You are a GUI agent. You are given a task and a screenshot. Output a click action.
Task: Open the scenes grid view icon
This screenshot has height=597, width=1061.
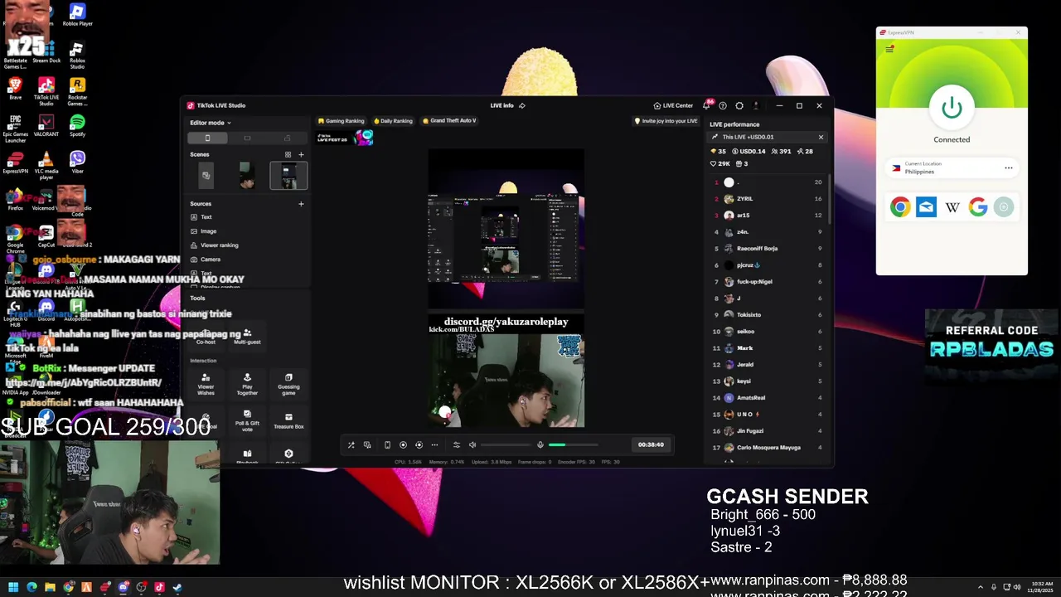point(288,154)
